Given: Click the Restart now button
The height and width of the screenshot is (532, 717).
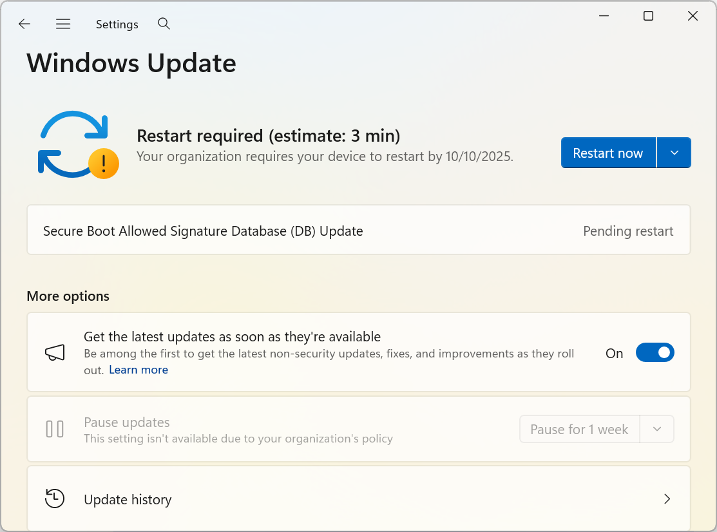Looking at the screenshot, I should [608, 153].
